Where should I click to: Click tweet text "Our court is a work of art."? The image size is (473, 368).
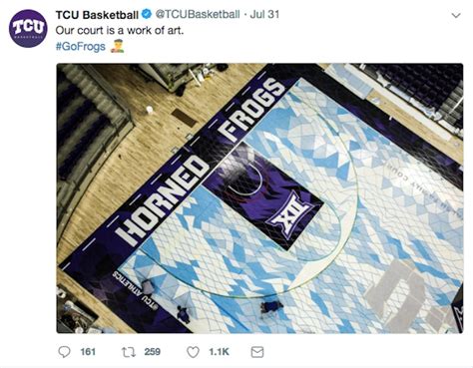click(x=120, y=31)
